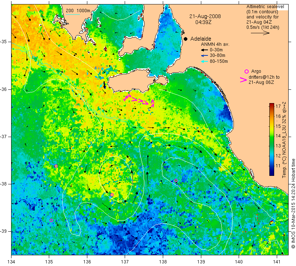Screen dimensions: 296x266
Task: Click the '21-Aug 06Z' drifter time text
Action: [261, 82]
